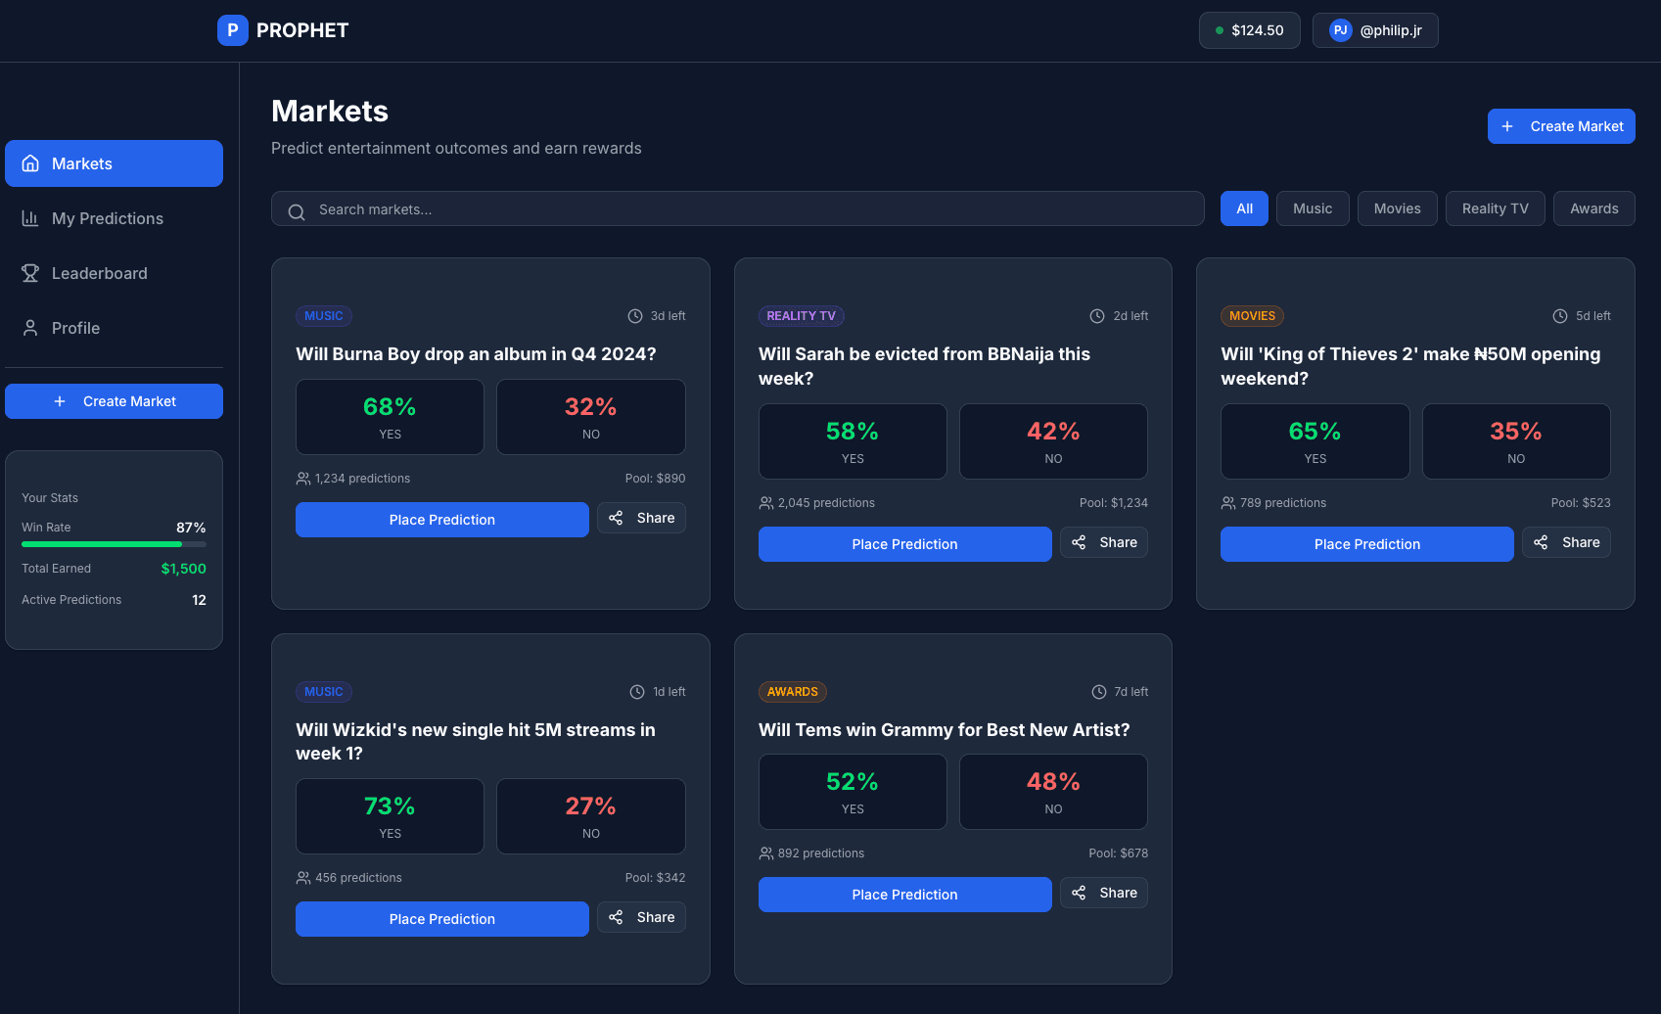Image resolution: width=1661 pixels, height=1014 pixels.
Task: Choose YES 73% on Wizkid market
Action: click(x=390, y=816)
